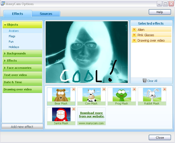Viewport: 175px width, 143px height.
Task: Remove the Alien effect with its X icon
Action: tap(134, 30)
